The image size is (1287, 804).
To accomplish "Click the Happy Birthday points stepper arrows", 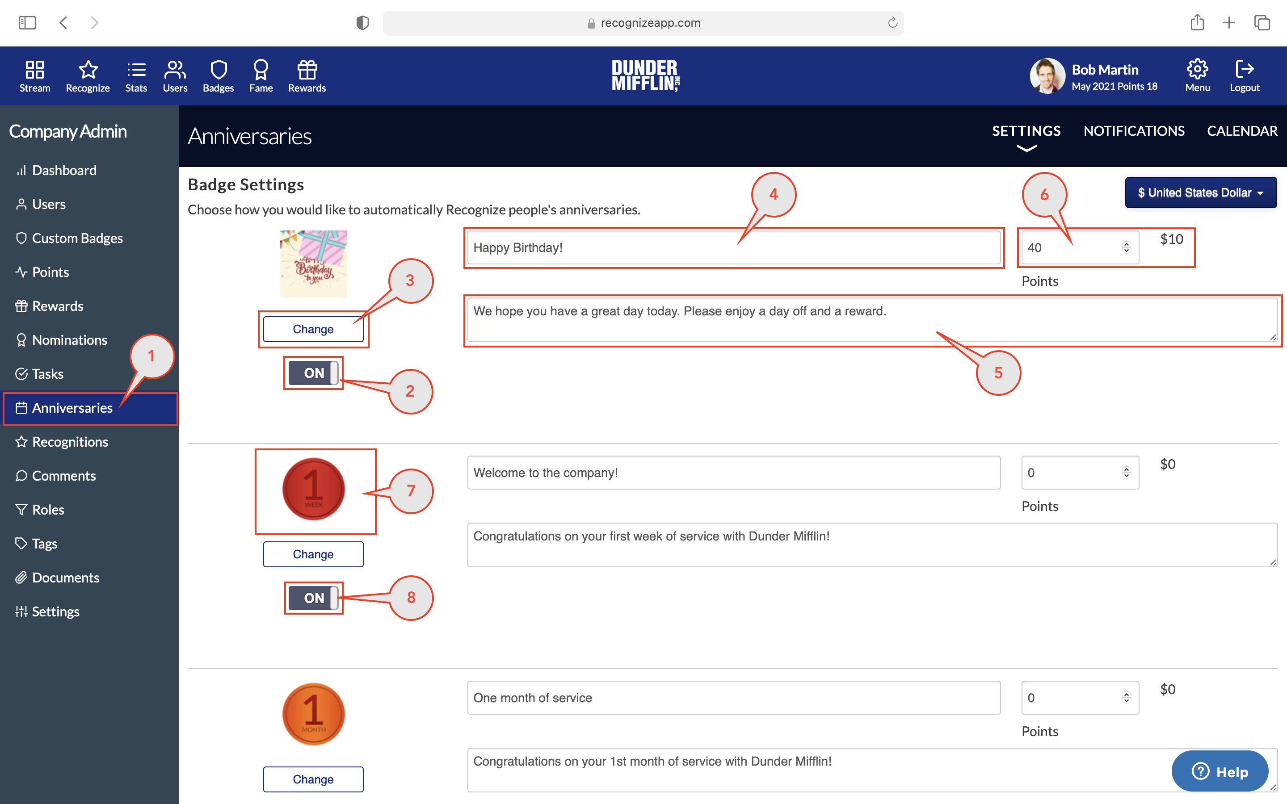I will (x=1126, y=247).
